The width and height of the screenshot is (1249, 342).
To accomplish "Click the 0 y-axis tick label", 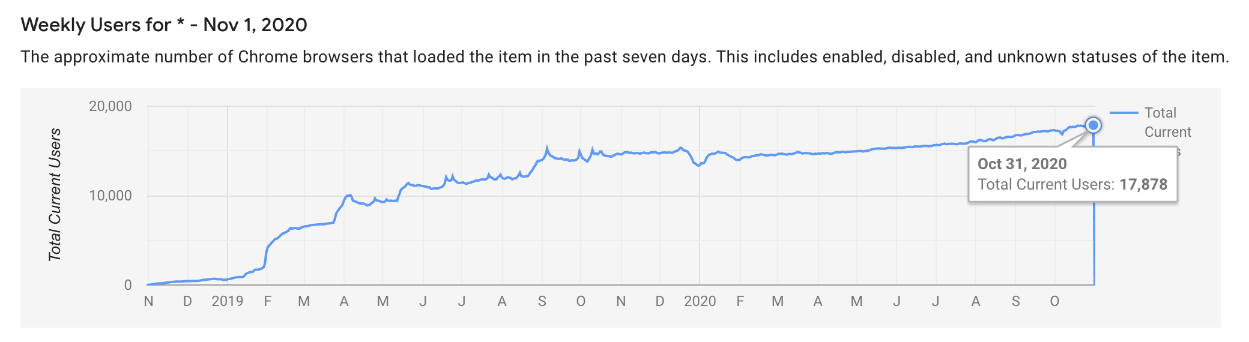I will click(127, 285).
